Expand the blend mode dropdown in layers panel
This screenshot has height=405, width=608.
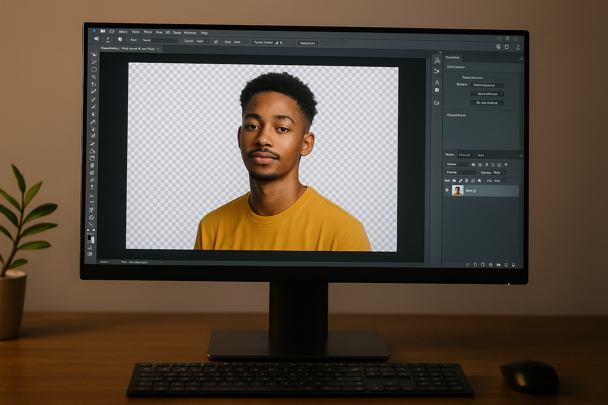coord(458,164)
